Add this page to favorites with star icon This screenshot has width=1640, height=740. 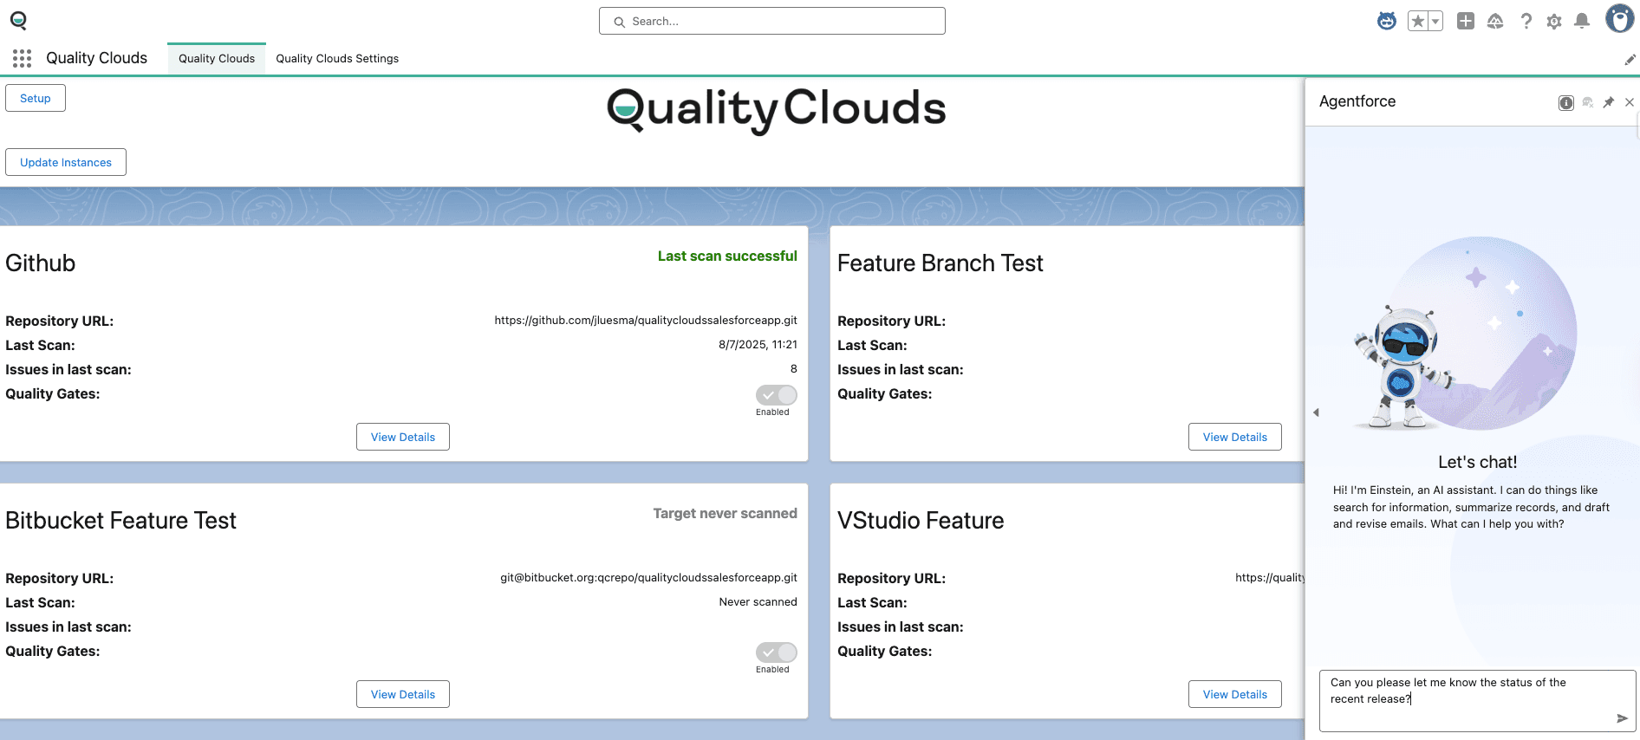click(x=1418, y=21)
